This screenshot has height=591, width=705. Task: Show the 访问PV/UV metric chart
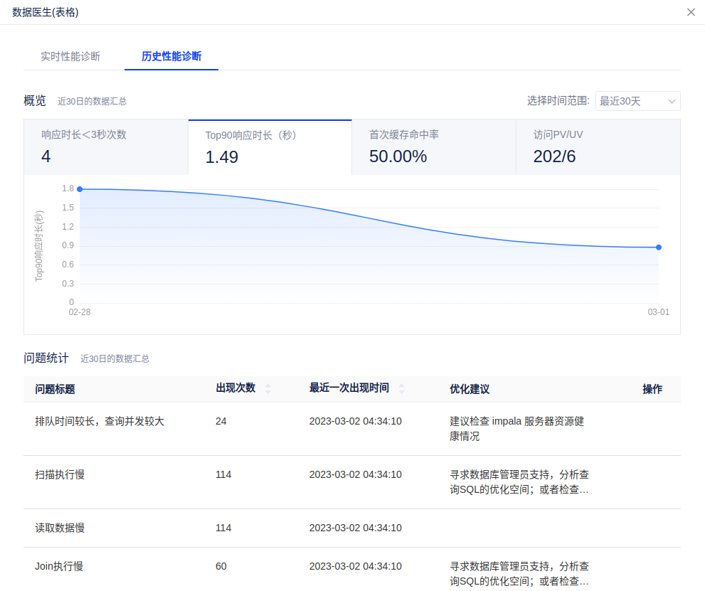[598, 147]
